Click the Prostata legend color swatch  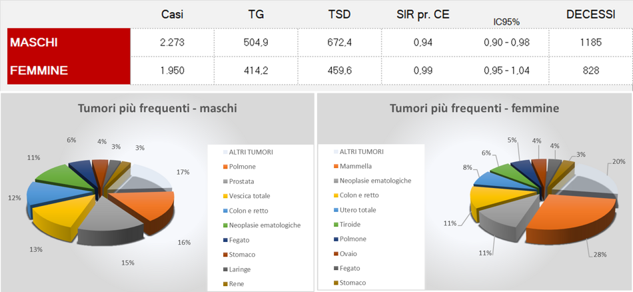point(224,181)
